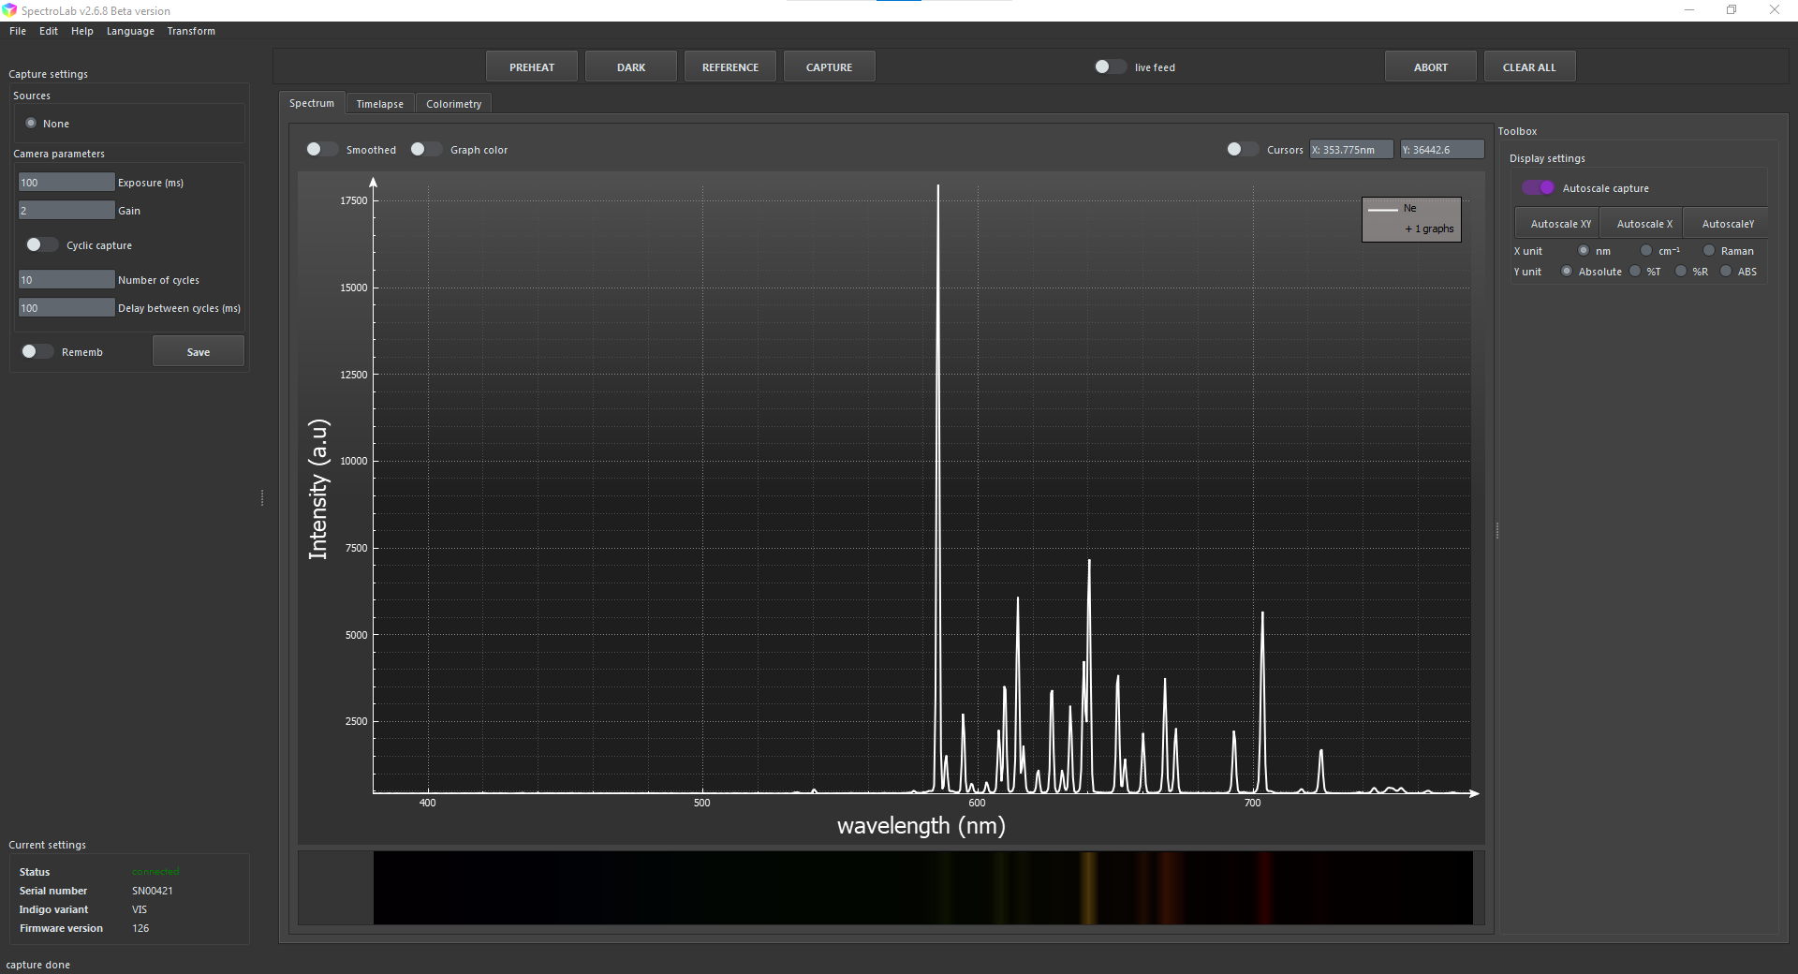Click the 'Display settings' heading
Viewport: 1798px width, 974px height.
1547,158
